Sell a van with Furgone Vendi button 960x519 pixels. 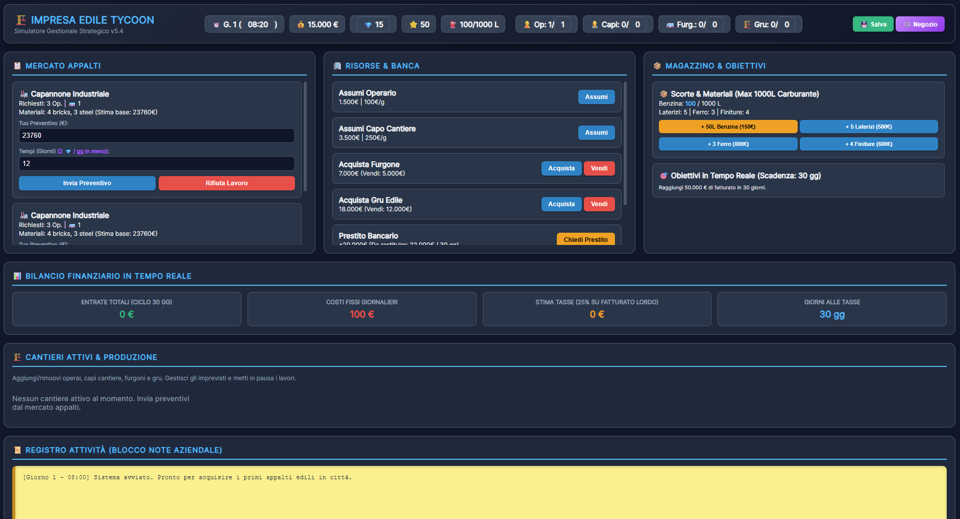599,168
